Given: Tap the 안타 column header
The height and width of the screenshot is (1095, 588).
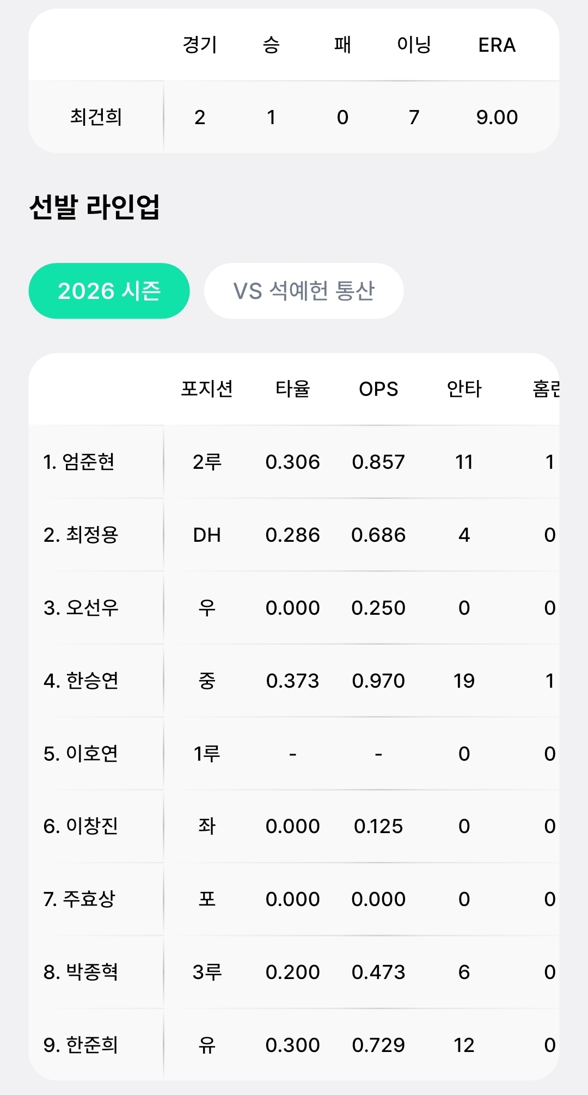Looking at the screenshot, I should pos(464,389).
